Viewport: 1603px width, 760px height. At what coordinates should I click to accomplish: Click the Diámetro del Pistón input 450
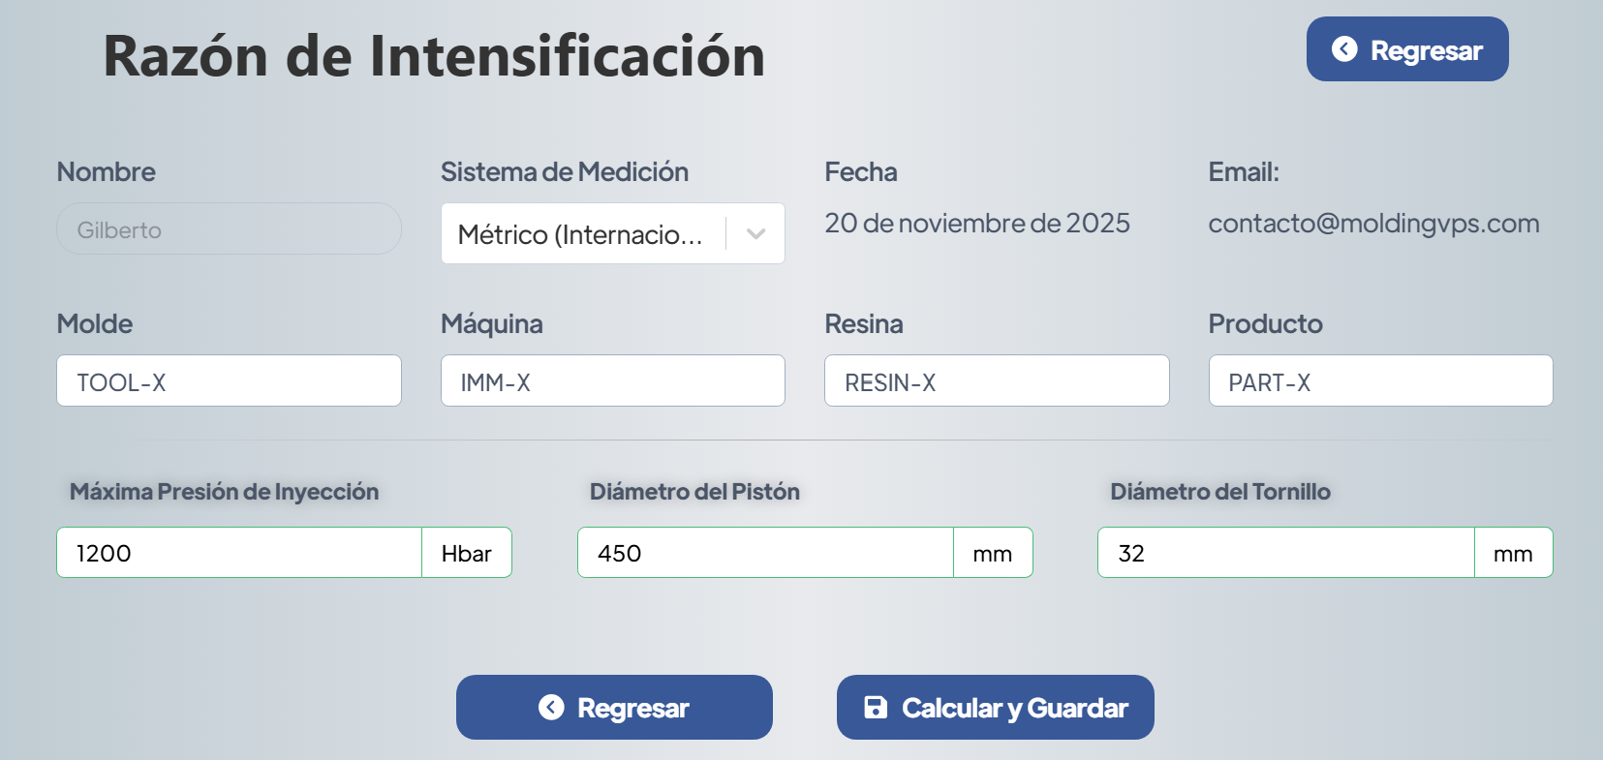[765, 553]
